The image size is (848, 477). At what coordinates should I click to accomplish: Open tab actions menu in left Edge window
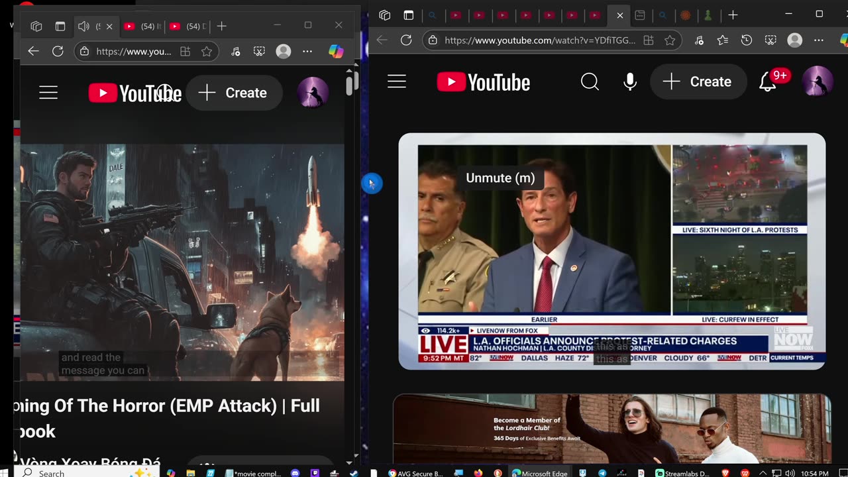pyautogui.click(x=36, y=26)
